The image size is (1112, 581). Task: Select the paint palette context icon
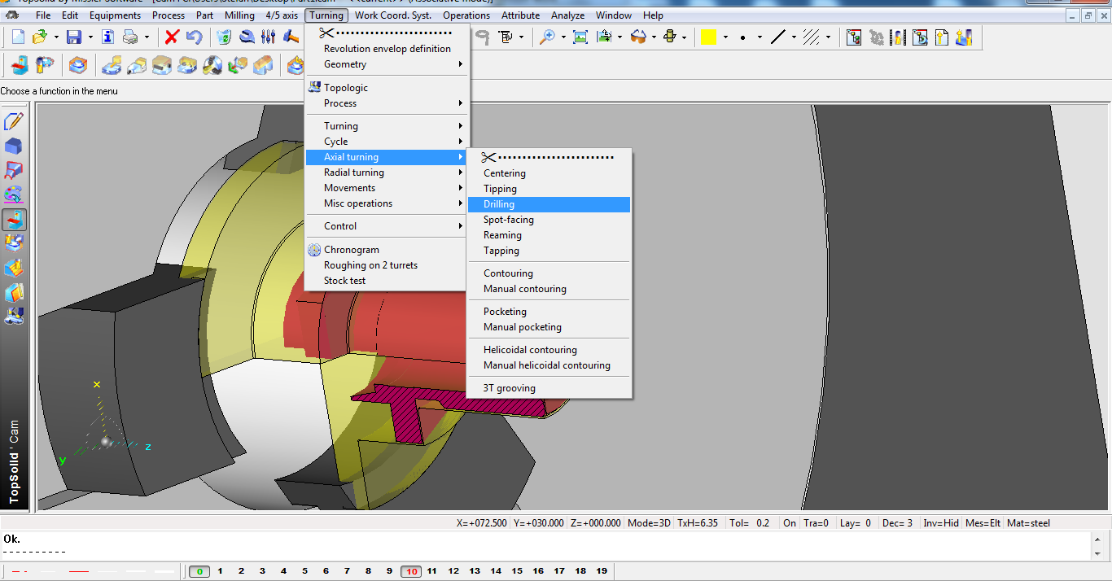coord(14,195)
